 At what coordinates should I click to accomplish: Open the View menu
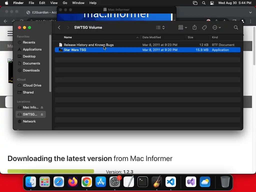tap(54, 3)
